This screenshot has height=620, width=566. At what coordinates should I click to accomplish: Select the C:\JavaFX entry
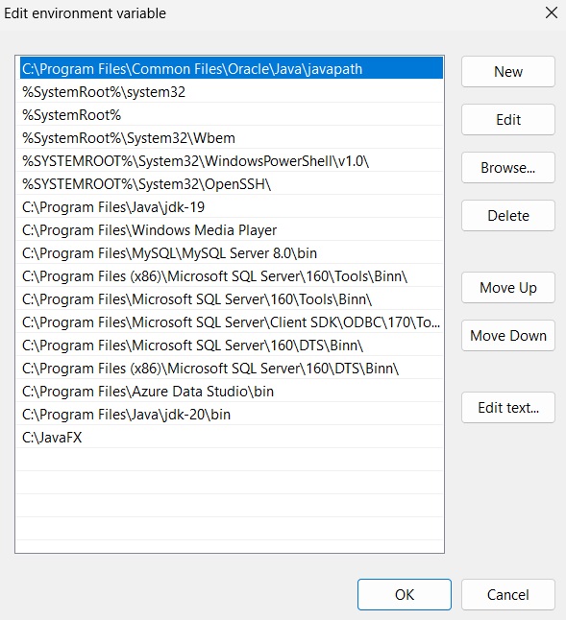[232, 437]
